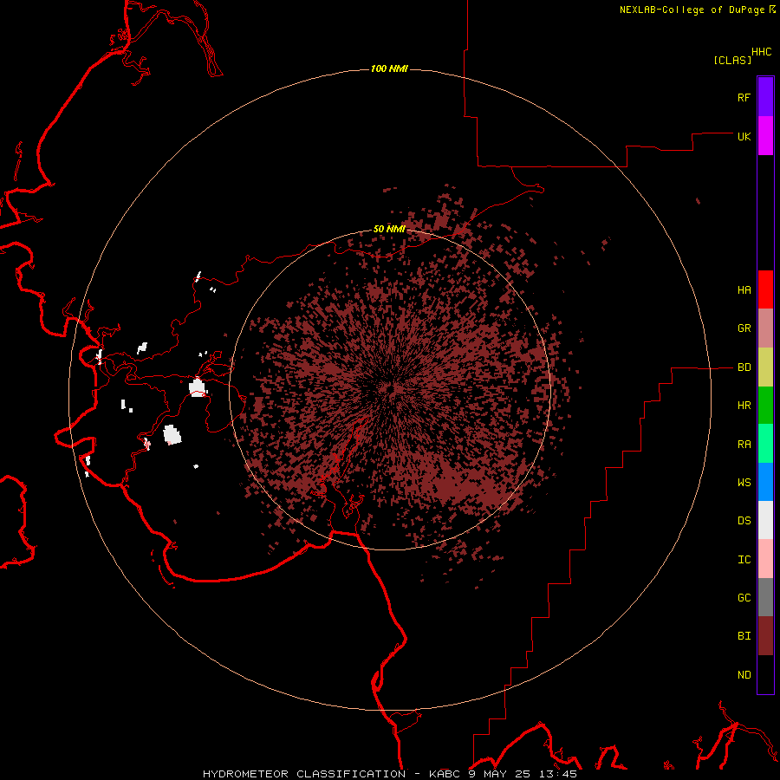Click the 'GC' legend label
Viewport: 780px width, 780px height.
[744, 598]
